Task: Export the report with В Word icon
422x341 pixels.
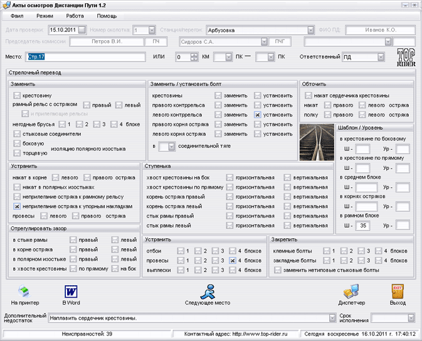Action: [70, 291]
